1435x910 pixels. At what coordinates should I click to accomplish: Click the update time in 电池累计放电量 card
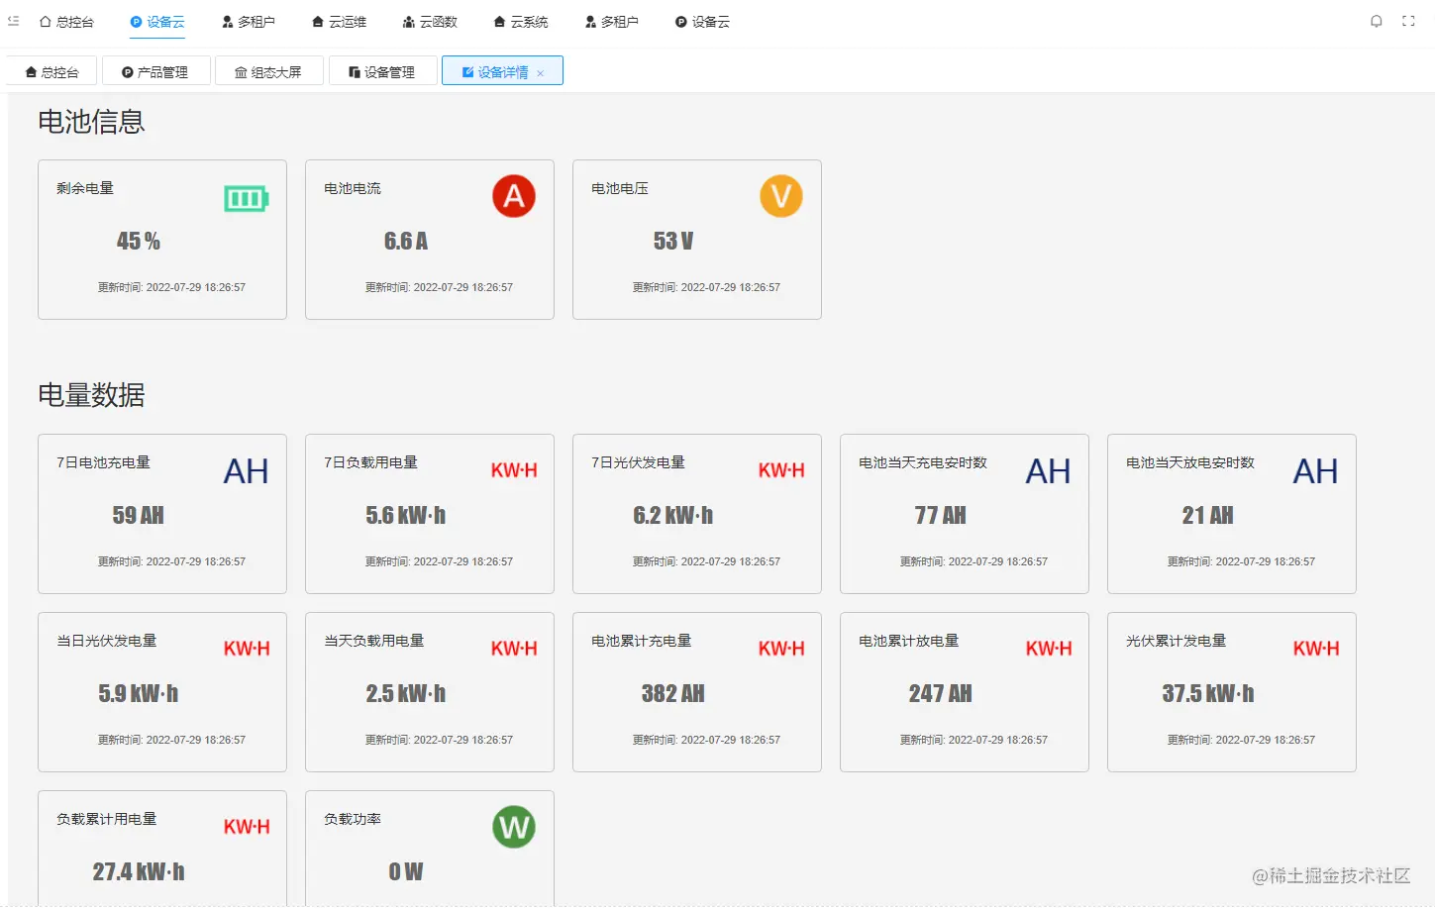tap(974, 740)
